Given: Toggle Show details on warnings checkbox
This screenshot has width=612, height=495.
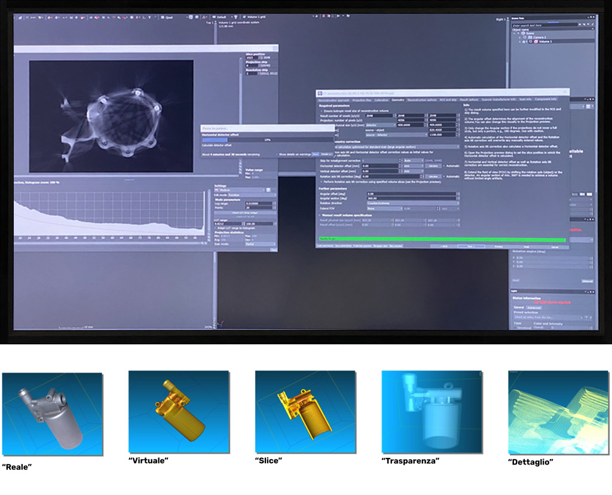Looking at the screenshot, I should (277, 154).
